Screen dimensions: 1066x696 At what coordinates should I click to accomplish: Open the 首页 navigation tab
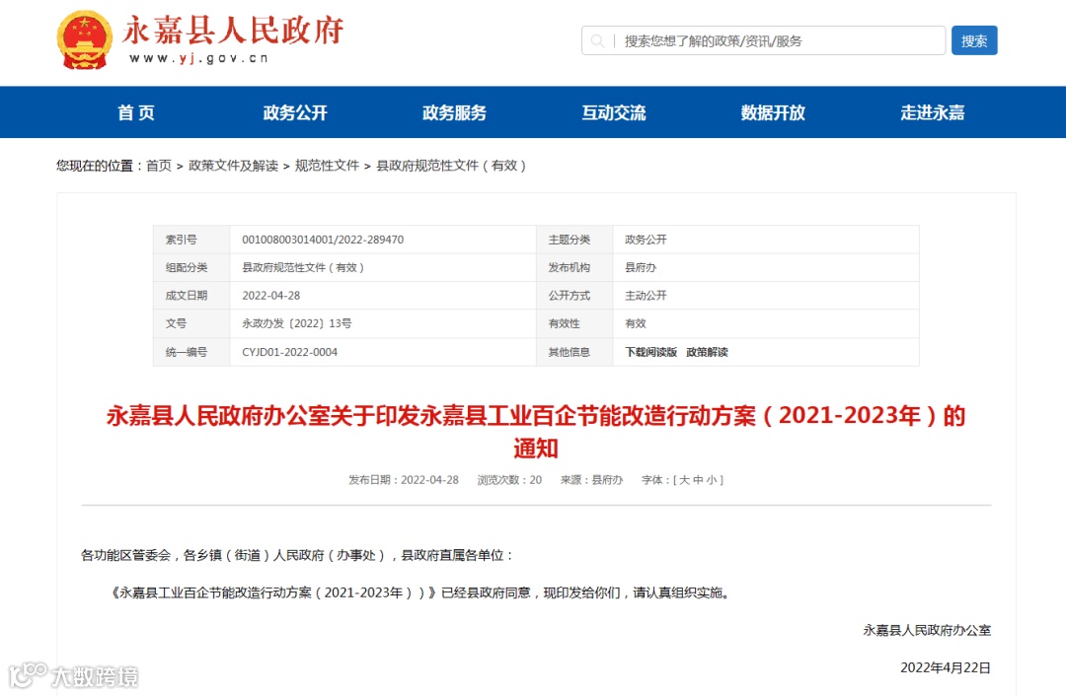coord(136,112)
